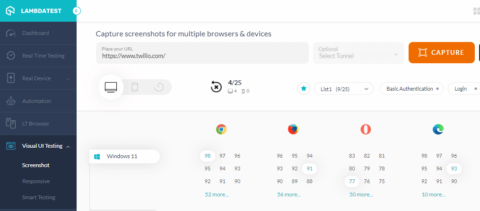Deselect Firefox version 91
Image resolution: width=480 pixels, height=211 pixels.
click(x=309, y=169)
